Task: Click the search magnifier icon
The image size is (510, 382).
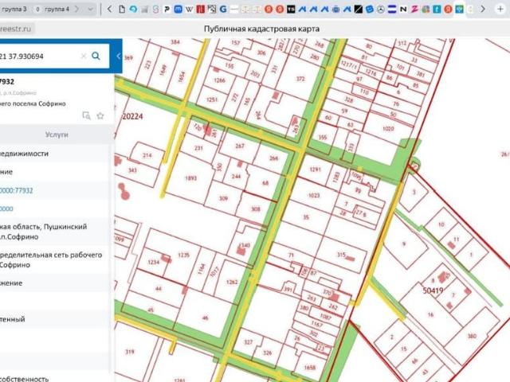Action: [x=96, y=57]
